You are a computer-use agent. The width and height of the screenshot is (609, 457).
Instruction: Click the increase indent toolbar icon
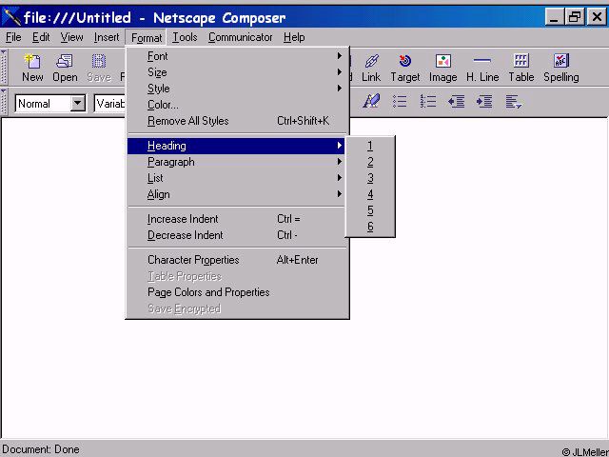click(x=484, y=102)
